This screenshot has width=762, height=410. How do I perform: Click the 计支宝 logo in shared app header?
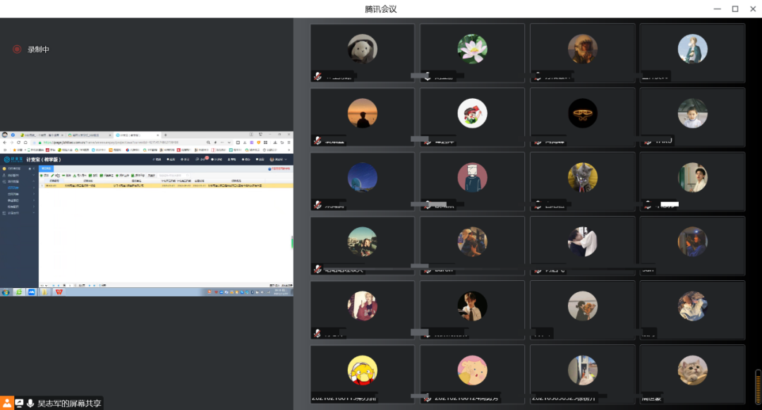[13, 159]
